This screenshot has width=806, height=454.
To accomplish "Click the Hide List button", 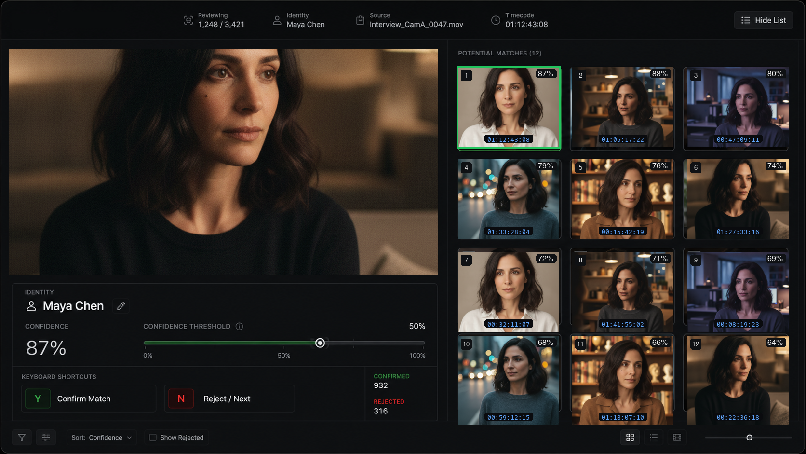I will (x=764, y=20).
